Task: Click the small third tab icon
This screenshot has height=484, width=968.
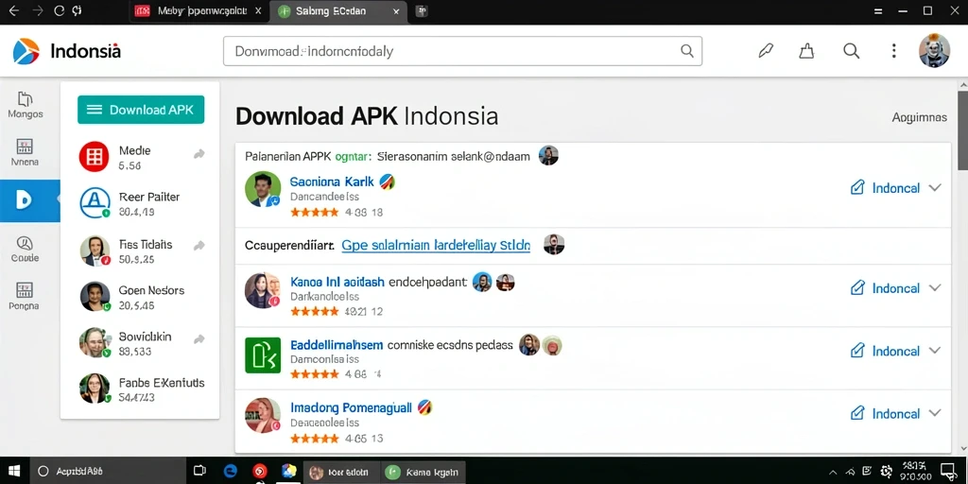Action: [x=423, y=10]
